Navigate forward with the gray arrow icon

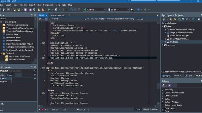click(x=145, y=10)
